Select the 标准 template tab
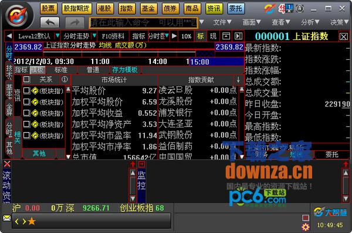The image size is (352, 233). point(61,70)
